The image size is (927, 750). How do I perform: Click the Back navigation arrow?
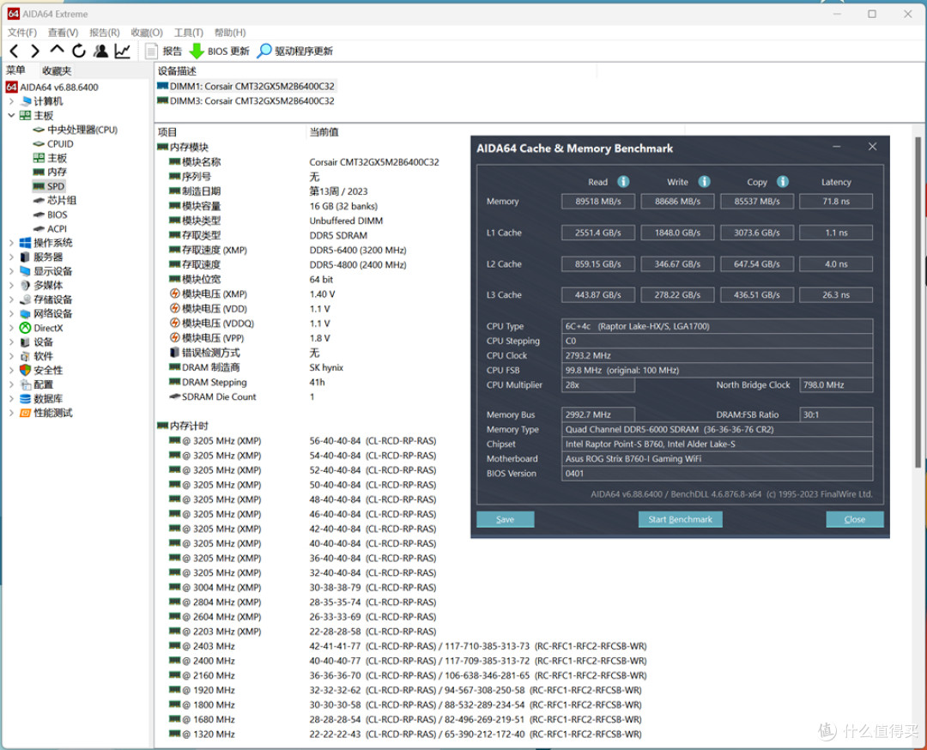pyautogui.click(x=15, y=51)
